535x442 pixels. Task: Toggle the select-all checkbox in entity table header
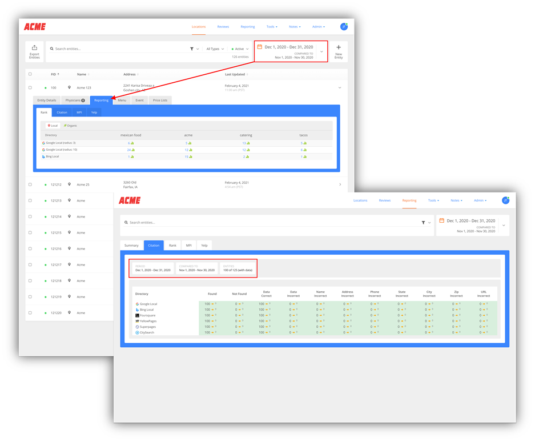coord(30,74)
